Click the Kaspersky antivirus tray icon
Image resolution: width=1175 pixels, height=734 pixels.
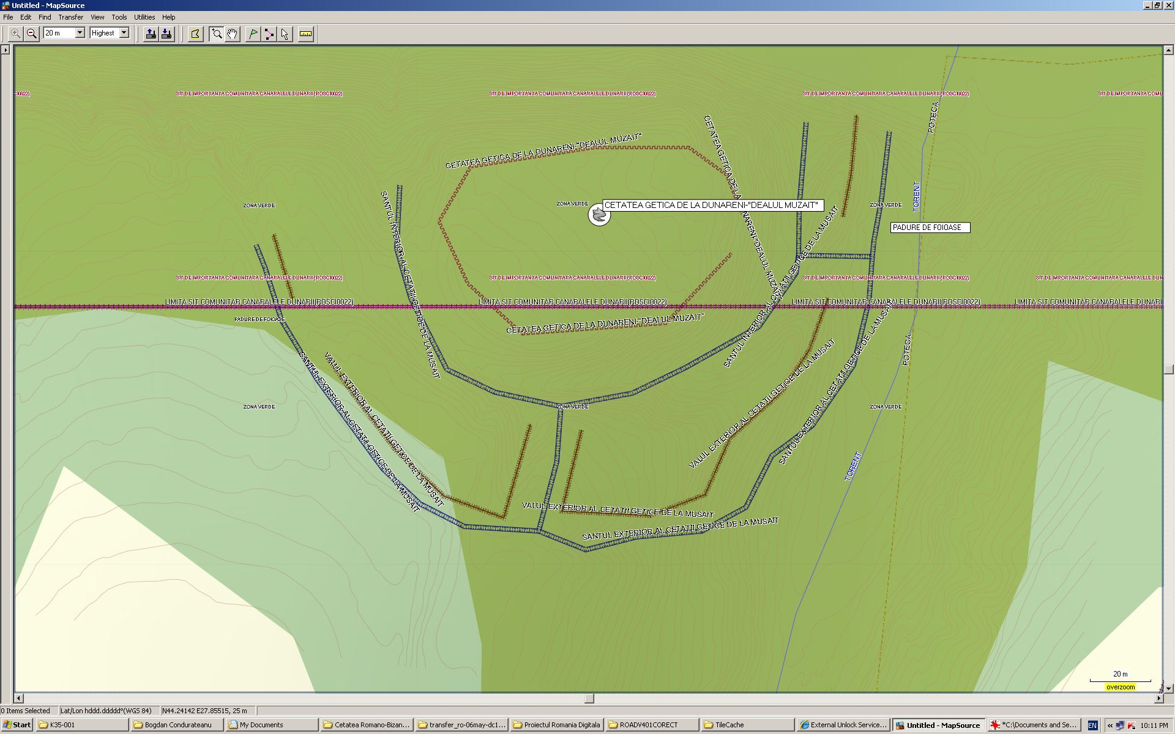click(x=1131, y=725)
